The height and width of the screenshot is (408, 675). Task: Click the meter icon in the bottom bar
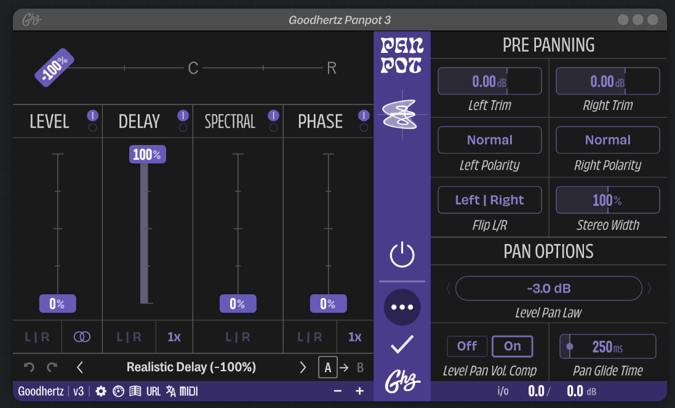(x=118, y=391)
